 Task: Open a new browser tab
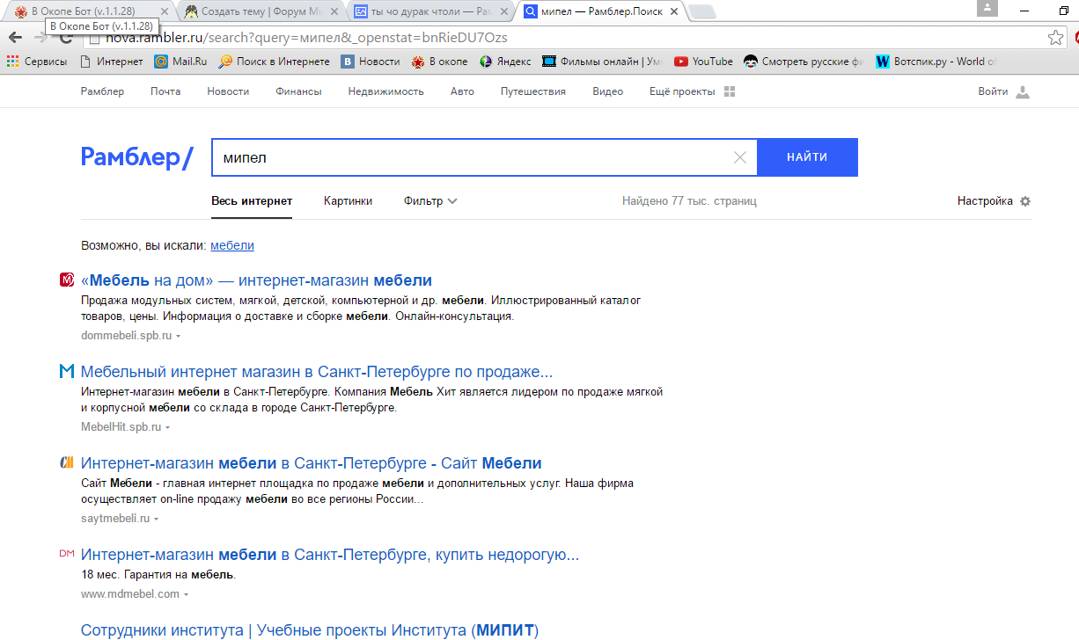(702, 11)
